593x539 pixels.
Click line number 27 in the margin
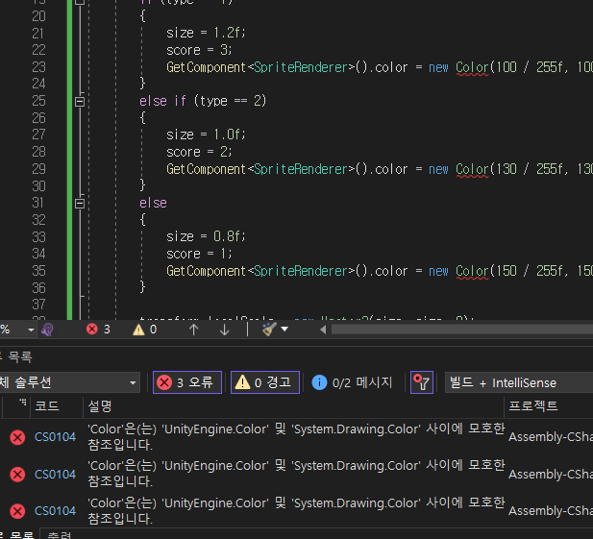[38, 135]
